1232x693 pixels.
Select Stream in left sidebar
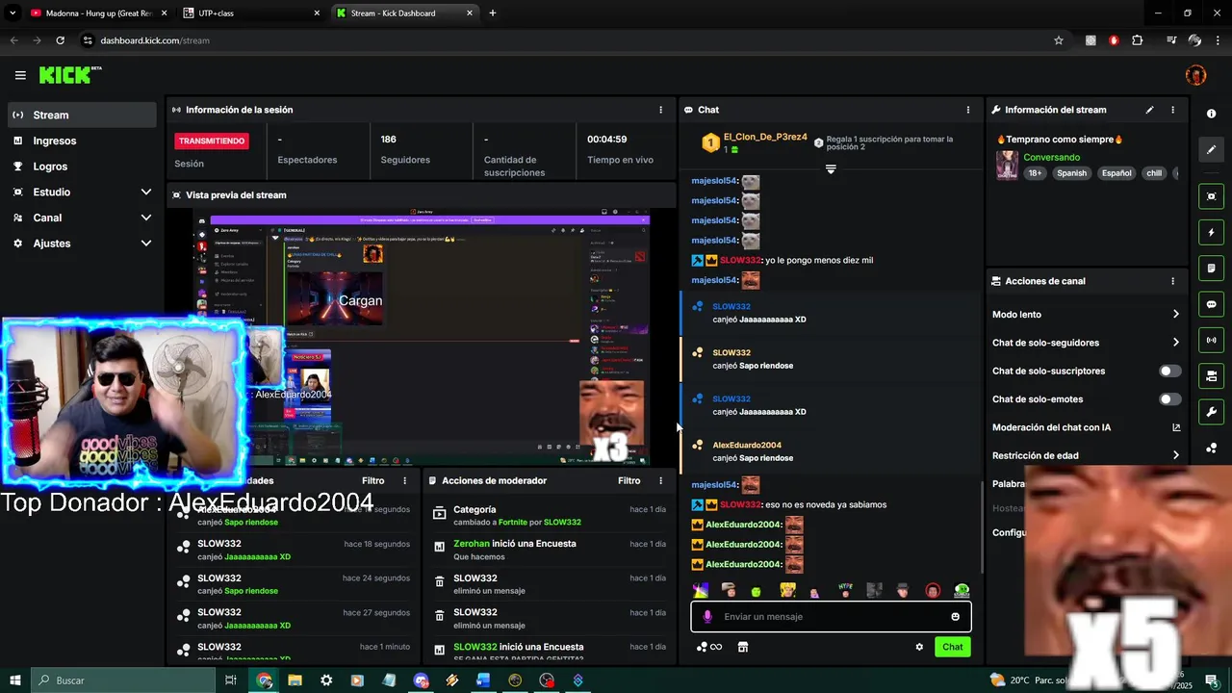(x=82, y=115)
